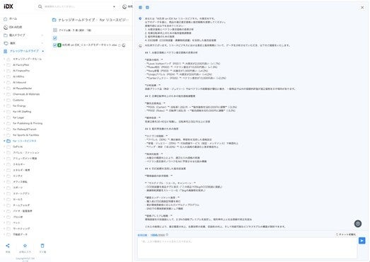Expand the AI FinancePro folder
Viewport: 370px width, 262px height.
coord(4,71)
